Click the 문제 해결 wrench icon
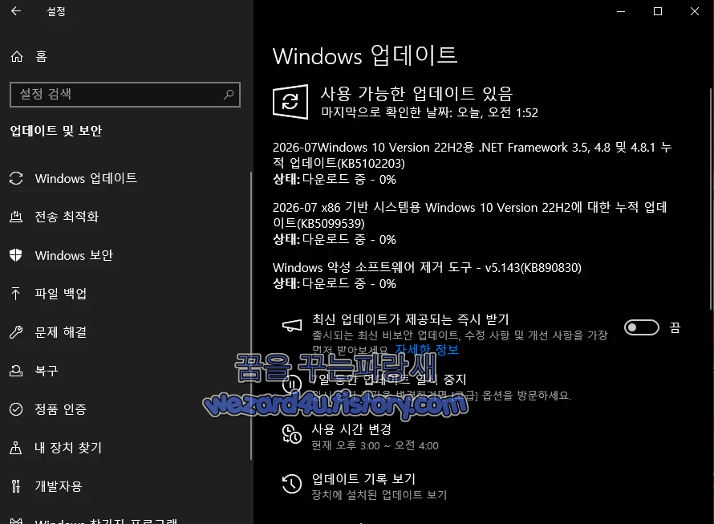The image size is (714, 524). tap(16, 332)
